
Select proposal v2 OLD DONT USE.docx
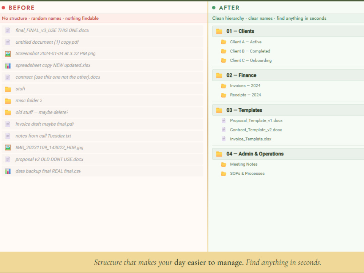tap(50, 159)
